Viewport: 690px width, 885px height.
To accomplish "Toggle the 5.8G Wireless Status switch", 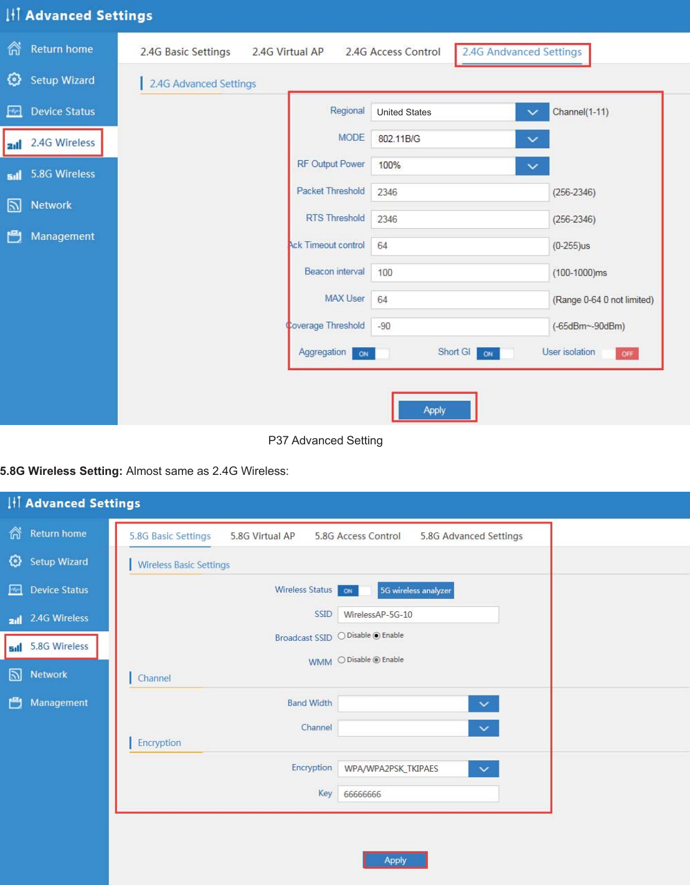I will [x=354, y=590].
